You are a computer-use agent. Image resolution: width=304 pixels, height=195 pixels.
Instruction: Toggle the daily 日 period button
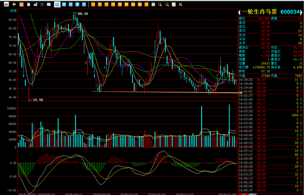(57, 4)
